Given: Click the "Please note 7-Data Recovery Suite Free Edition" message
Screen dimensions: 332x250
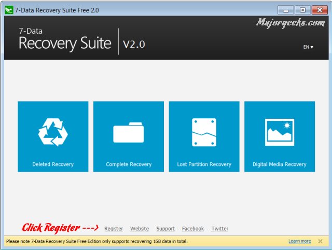Looking at the screenshot, I should click(x=97, y=241).
